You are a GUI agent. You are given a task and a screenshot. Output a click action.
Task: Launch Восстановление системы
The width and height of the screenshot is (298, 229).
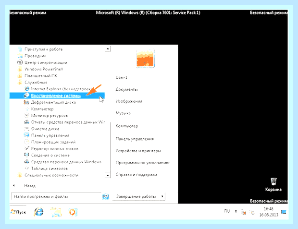coord(57,96)
